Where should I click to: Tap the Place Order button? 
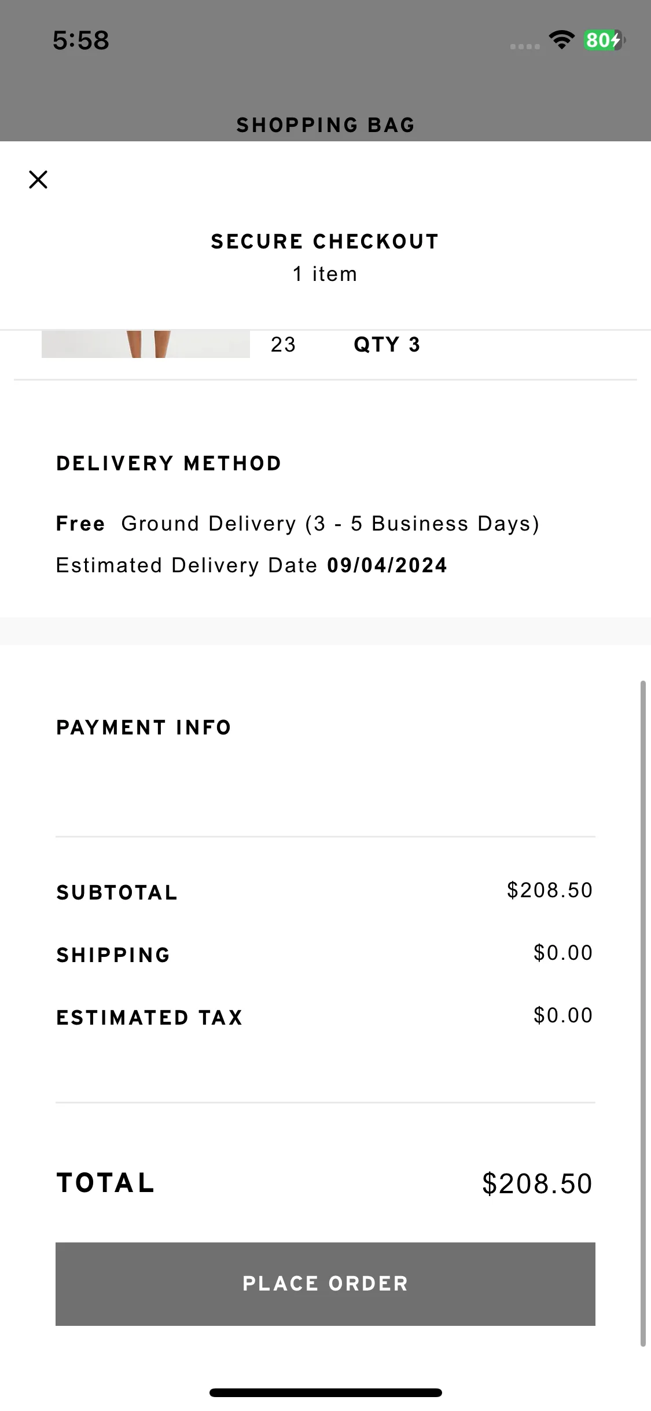click(x=325, y=1284)
